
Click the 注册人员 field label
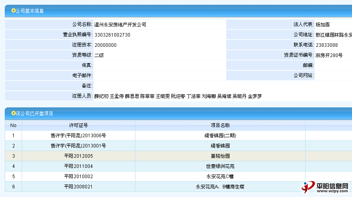pyautogui.click(x=82, y=96)
